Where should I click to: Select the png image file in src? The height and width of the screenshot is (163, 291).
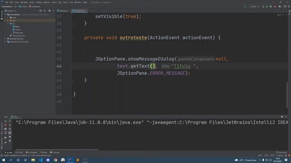pos(18,33)
